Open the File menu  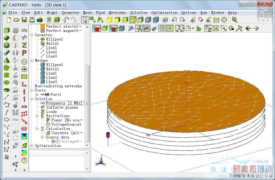coord(13,13)
